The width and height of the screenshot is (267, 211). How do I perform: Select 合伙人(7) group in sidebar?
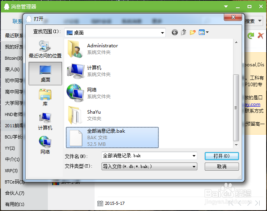point(14,193)
